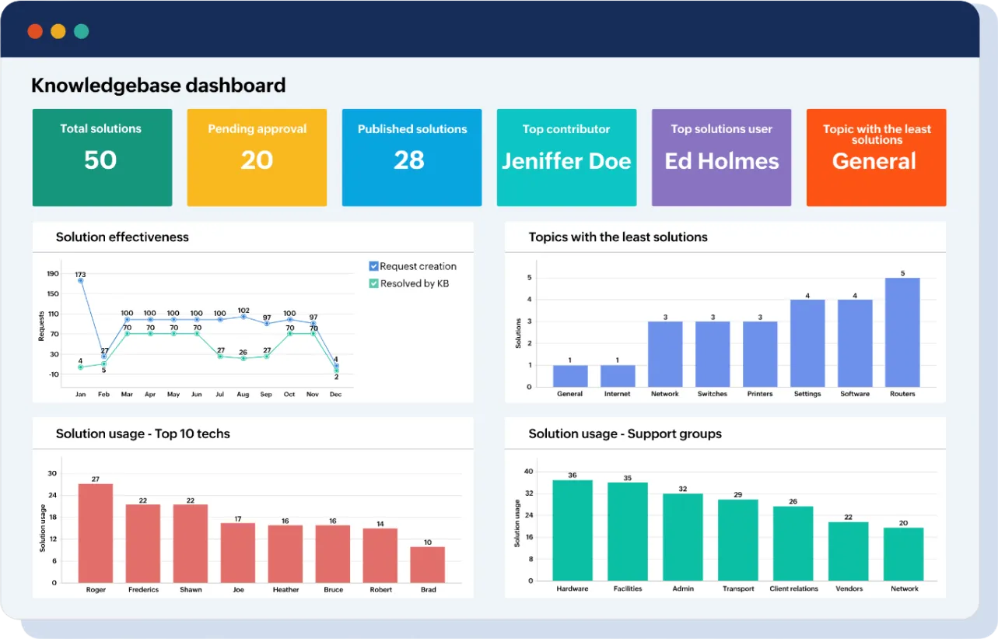Click the Routers bar in topics chart

coord(902,332)
